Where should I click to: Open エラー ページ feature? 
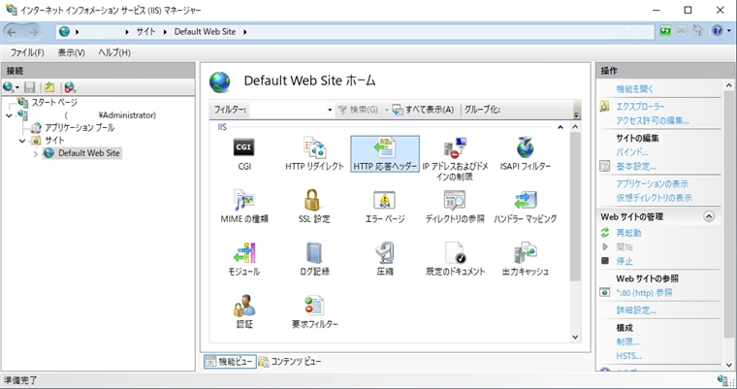[384, 207]
